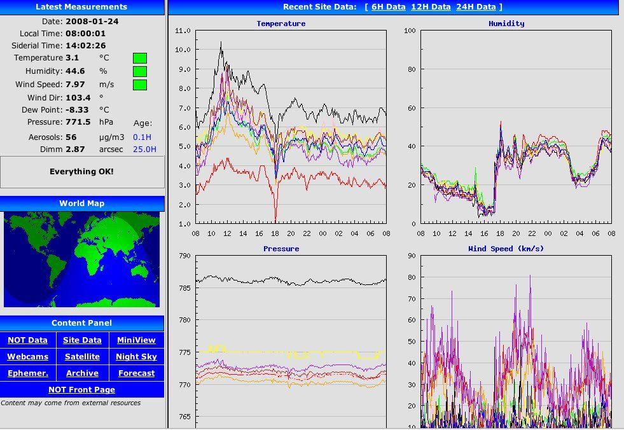This screenshot has width=624, height=430.
Task: Select the pressure value 771.5
Action: [78, 122]
